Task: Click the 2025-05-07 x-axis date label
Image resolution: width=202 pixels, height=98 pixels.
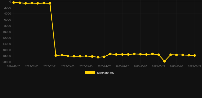Action: pyautogui.click(x=140, y=66)
